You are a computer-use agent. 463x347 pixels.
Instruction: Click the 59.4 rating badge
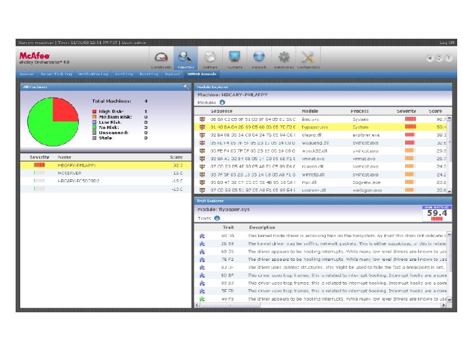point(437,213)
